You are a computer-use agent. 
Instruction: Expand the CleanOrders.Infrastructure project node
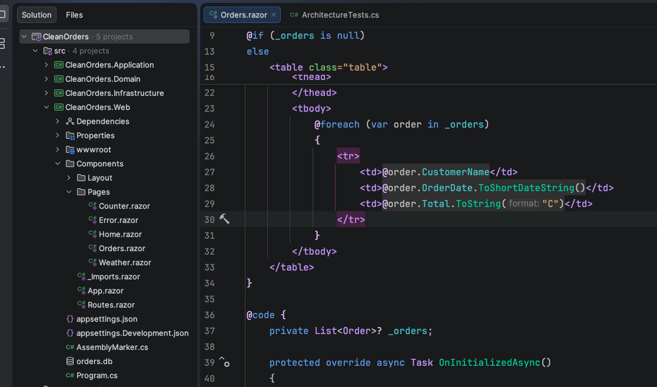pyautogui.click(x=47, y=93)
